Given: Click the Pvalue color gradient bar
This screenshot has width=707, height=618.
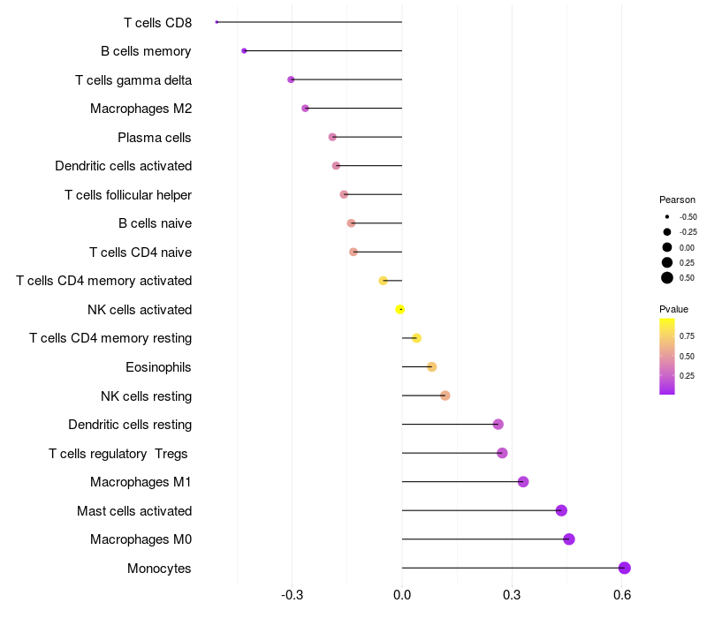Looking at the screenshot, I should coord(667,356).
